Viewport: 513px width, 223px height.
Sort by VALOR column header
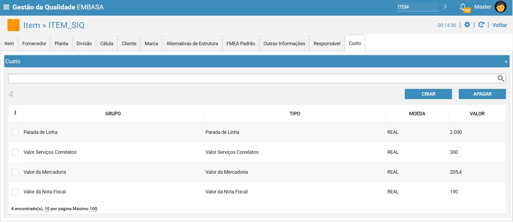tap(477, 114)
